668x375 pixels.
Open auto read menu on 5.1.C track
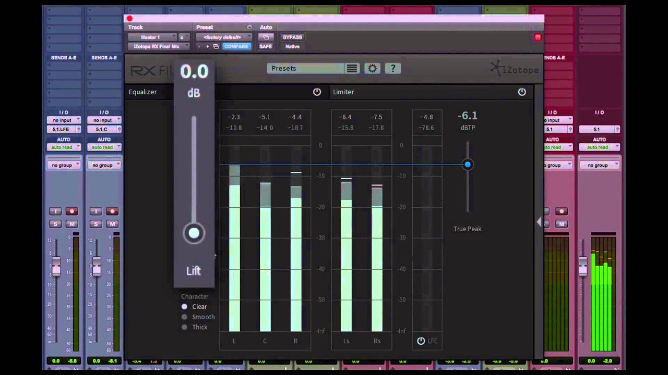click(x=104, y=147)
